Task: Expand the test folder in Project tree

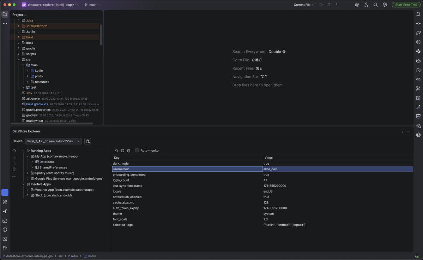Action: pyautogui.click(x=23, y=88)
